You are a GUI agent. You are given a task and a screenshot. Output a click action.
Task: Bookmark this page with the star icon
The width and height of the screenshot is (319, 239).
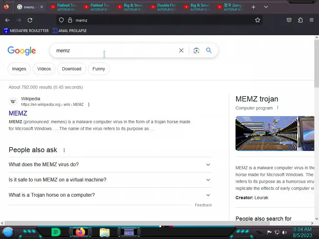pos(258,20)
